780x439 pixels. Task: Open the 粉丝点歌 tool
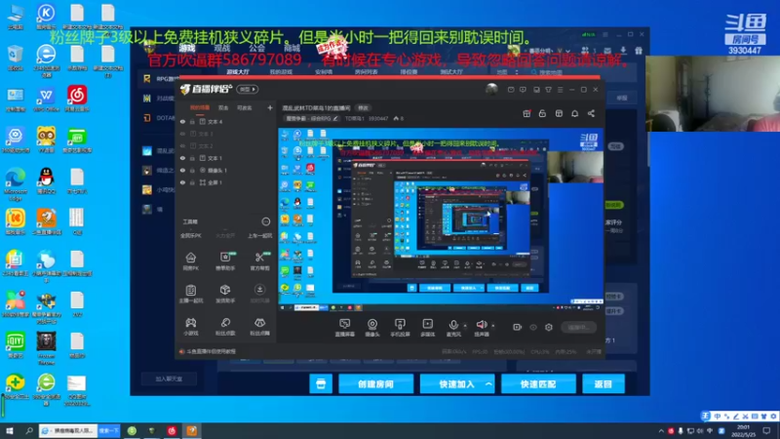tap(225, 327)
